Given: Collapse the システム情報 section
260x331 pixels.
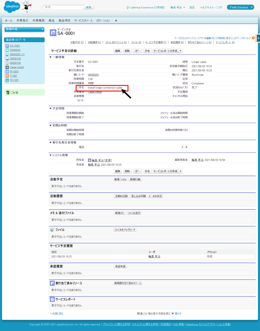Looking at the screenshot, I should point(51,155).
